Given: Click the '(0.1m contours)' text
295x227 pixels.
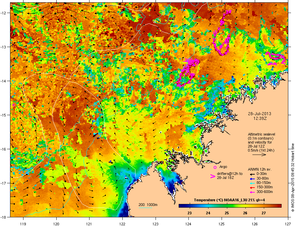Looking at the screenshot, I should click(x=260, y=139).
